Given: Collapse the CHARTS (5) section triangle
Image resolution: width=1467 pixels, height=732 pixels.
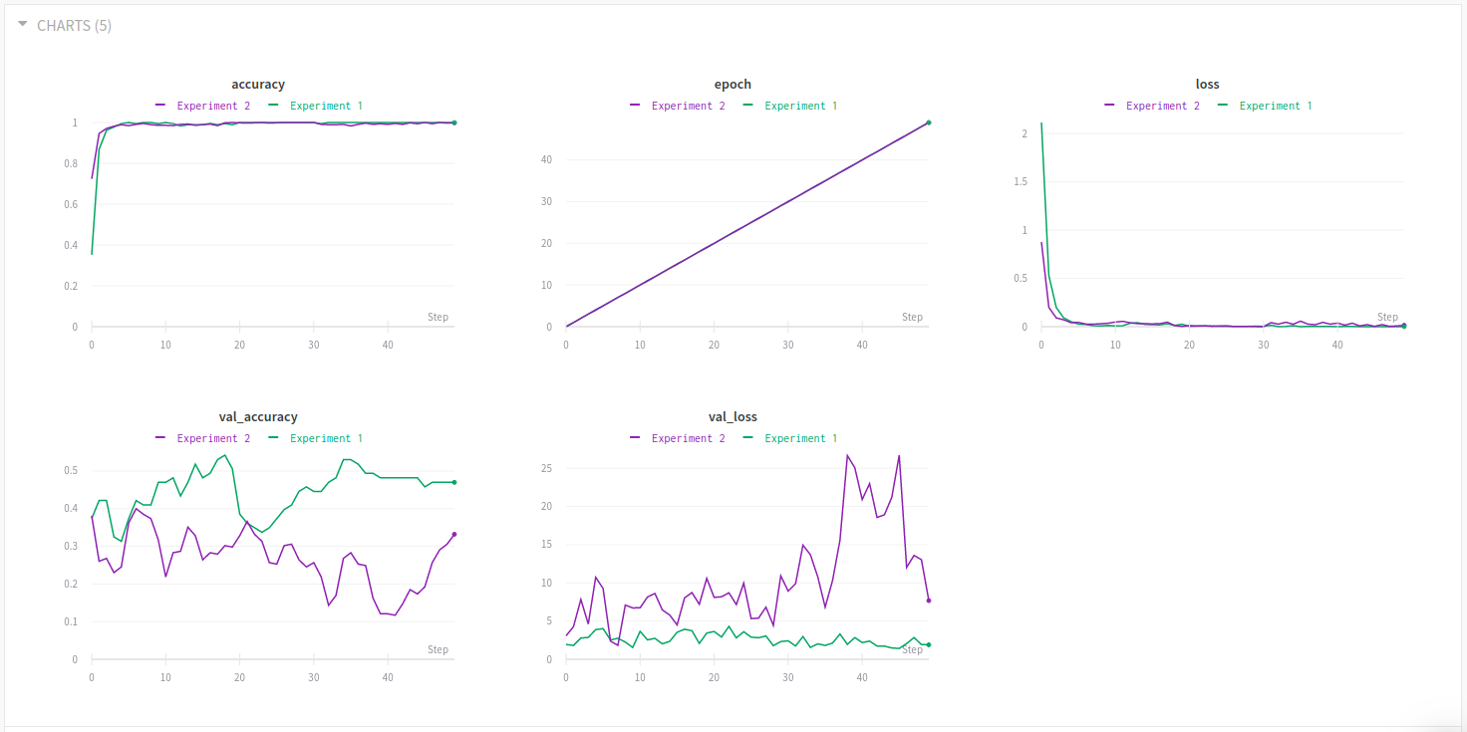Looking at the screenshot, I should click(x=23, y=24).
